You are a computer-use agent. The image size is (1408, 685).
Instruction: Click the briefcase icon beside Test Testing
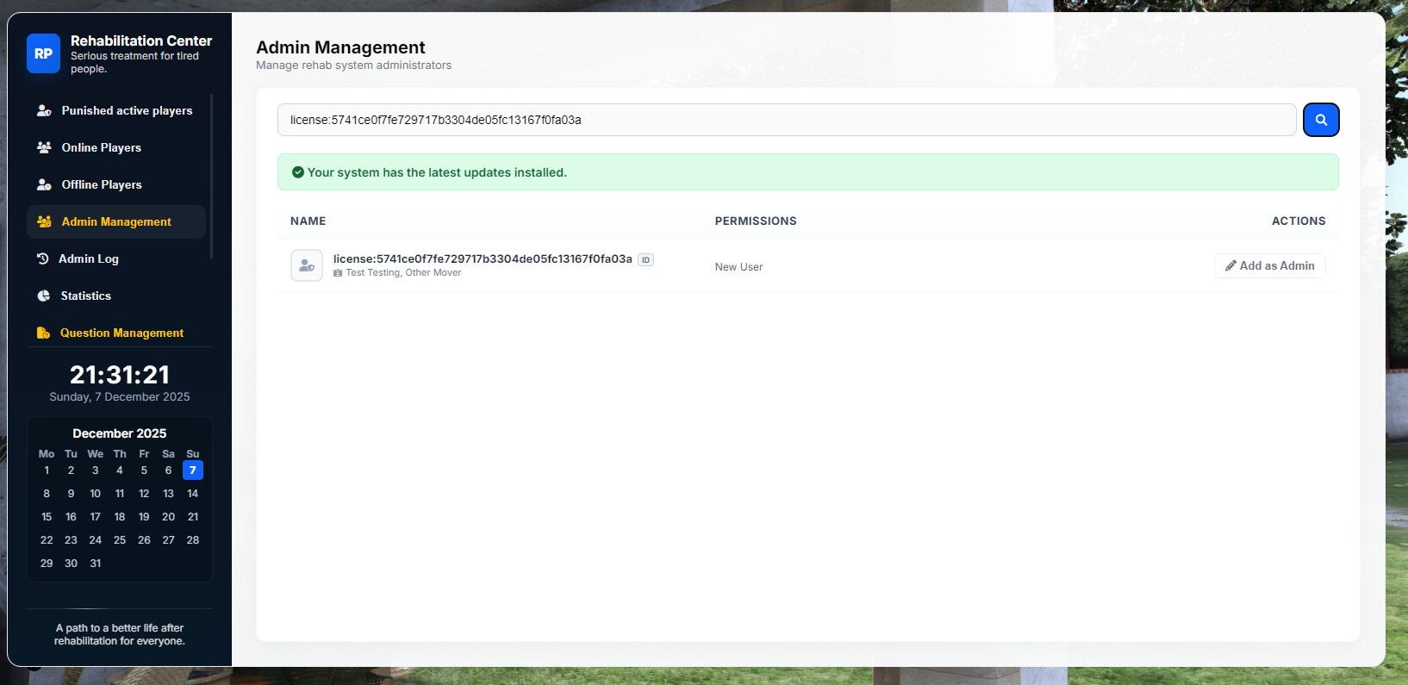(338, 273)
